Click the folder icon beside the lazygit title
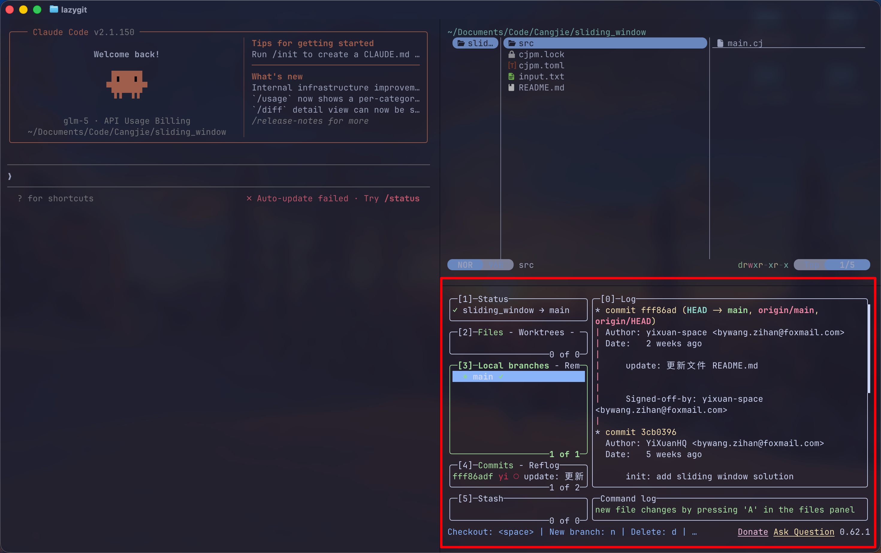881x553 pixels. (54, 10)
